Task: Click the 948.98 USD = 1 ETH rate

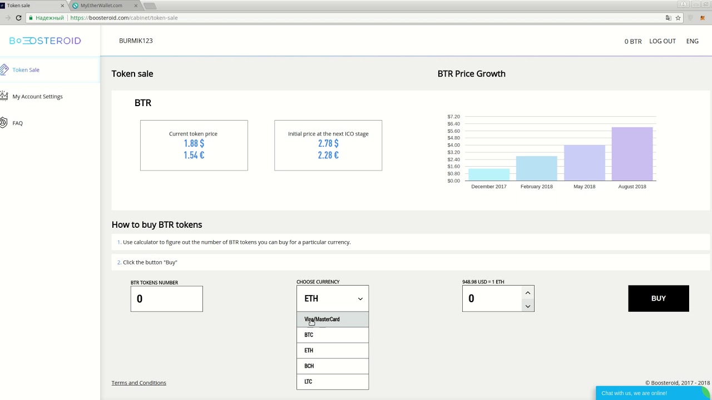Action: 483,282
